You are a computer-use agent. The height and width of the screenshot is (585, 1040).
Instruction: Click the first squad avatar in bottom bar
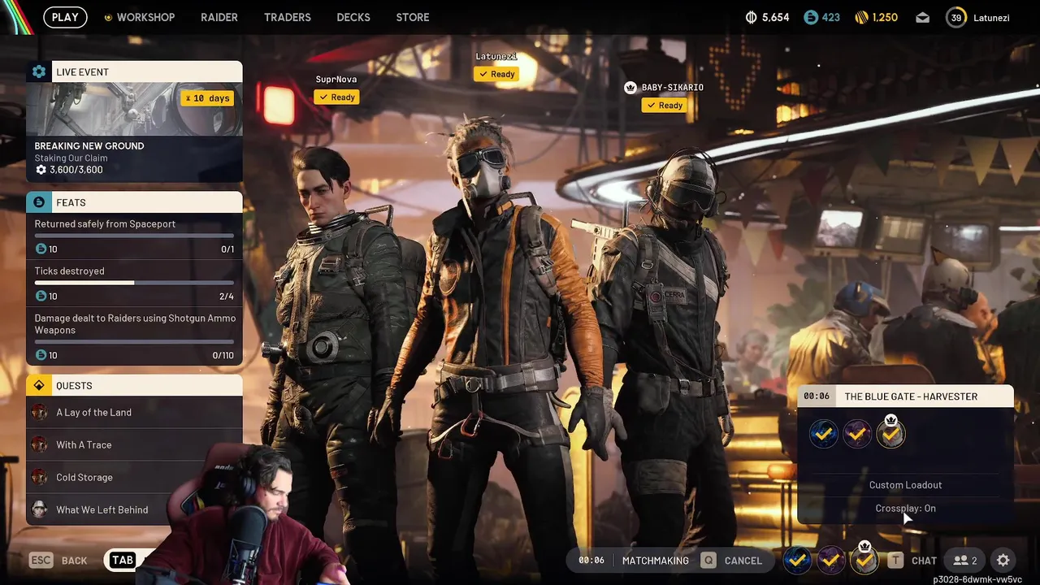[798, 560]
